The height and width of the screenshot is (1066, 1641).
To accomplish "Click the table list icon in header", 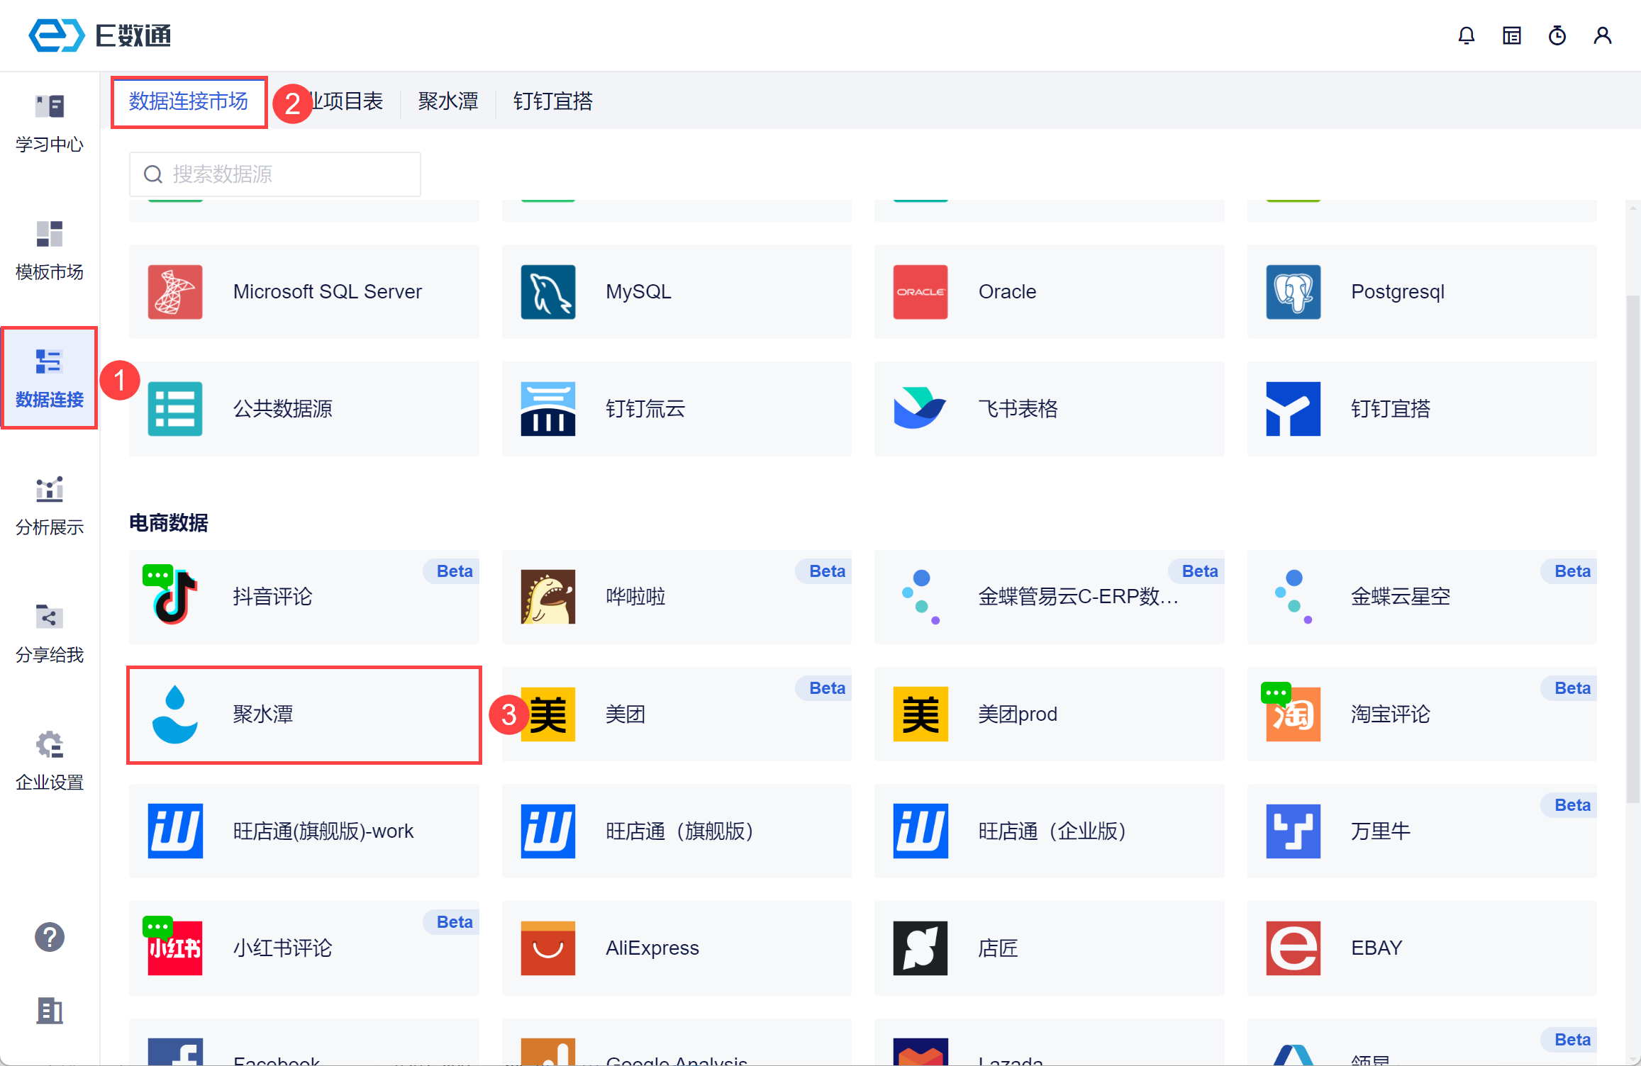I will tap(1511, 35).
